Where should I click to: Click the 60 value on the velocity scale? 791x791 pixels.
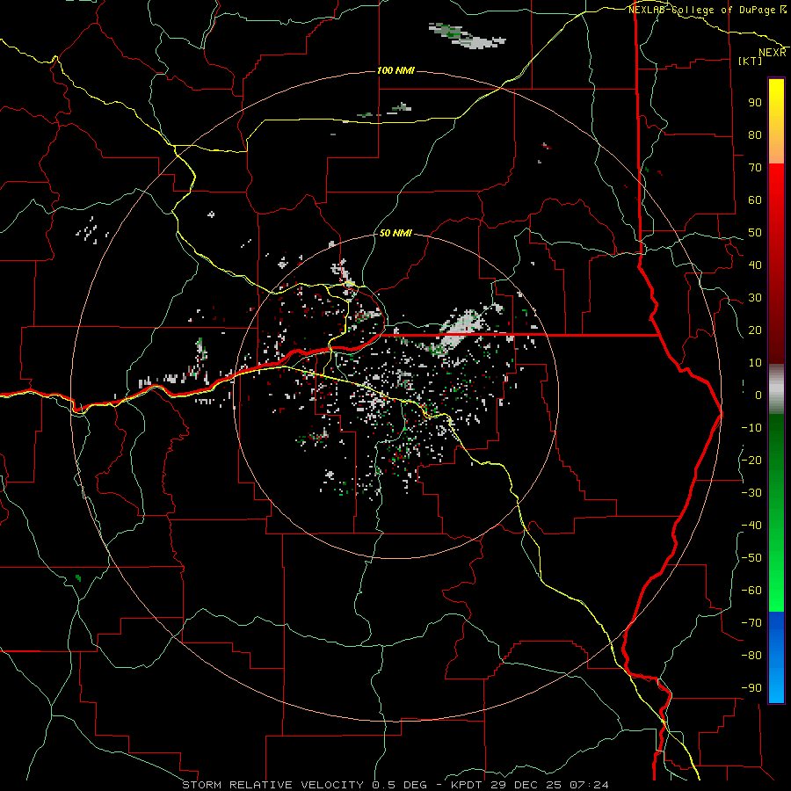[755, 200]
